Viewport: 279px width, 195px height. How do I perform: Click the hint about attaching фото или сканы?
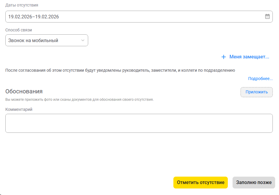coord(79,100)
